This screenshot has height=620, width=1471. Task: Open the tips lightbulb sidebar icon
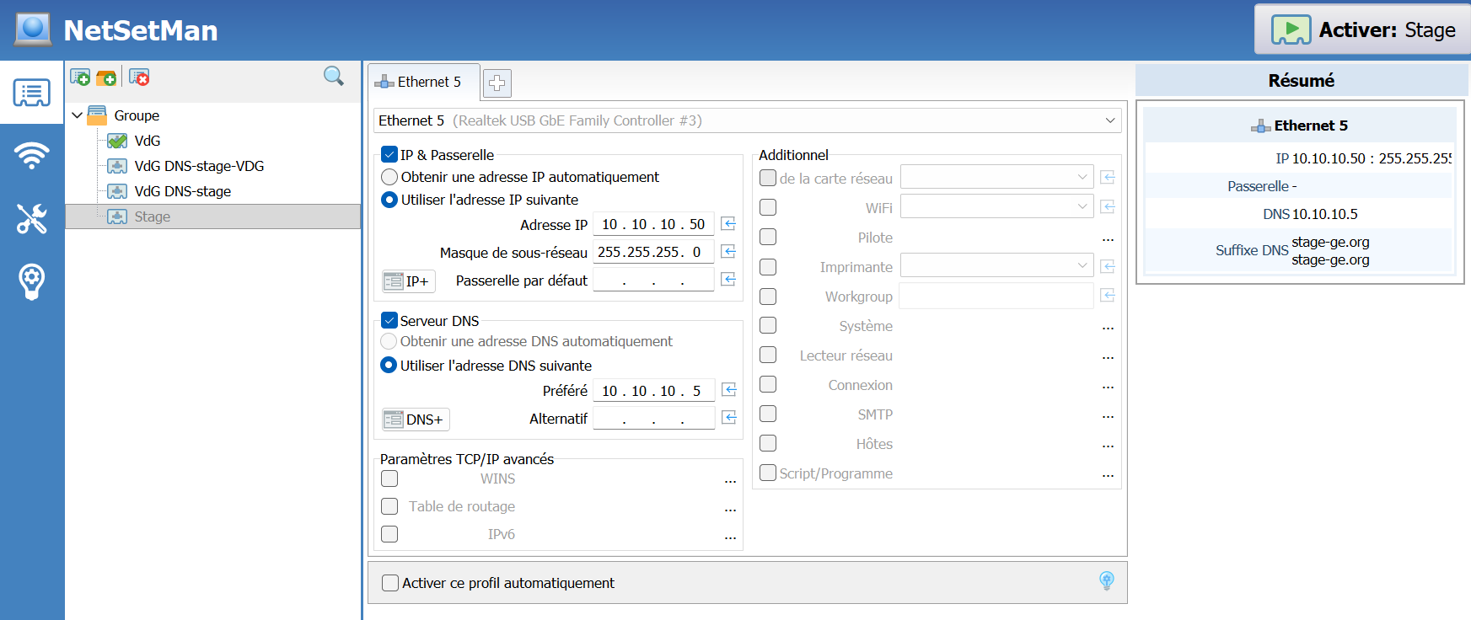32,281
